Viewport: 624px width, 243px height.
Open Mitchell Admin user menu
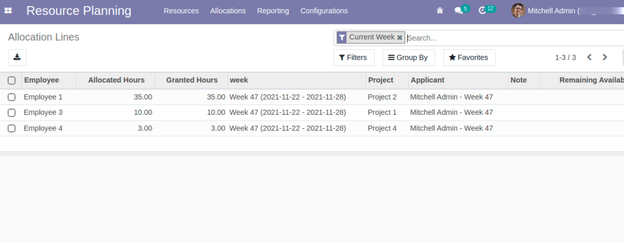(567, 11)
